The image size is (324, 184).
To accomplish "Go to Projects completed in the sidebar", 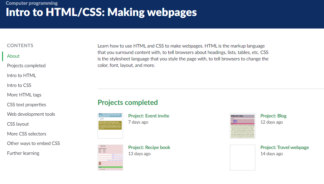I will point(26,66).
